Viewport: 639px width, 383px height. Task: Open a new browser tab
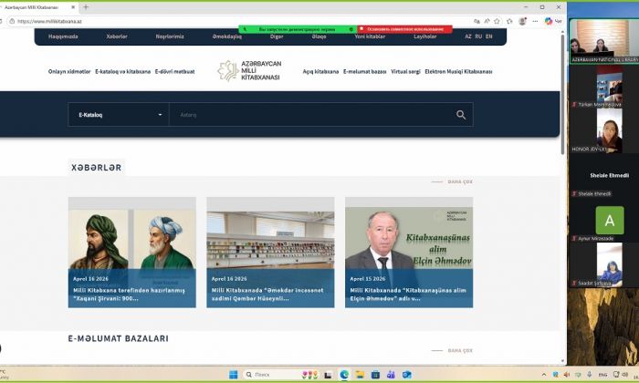86,7
